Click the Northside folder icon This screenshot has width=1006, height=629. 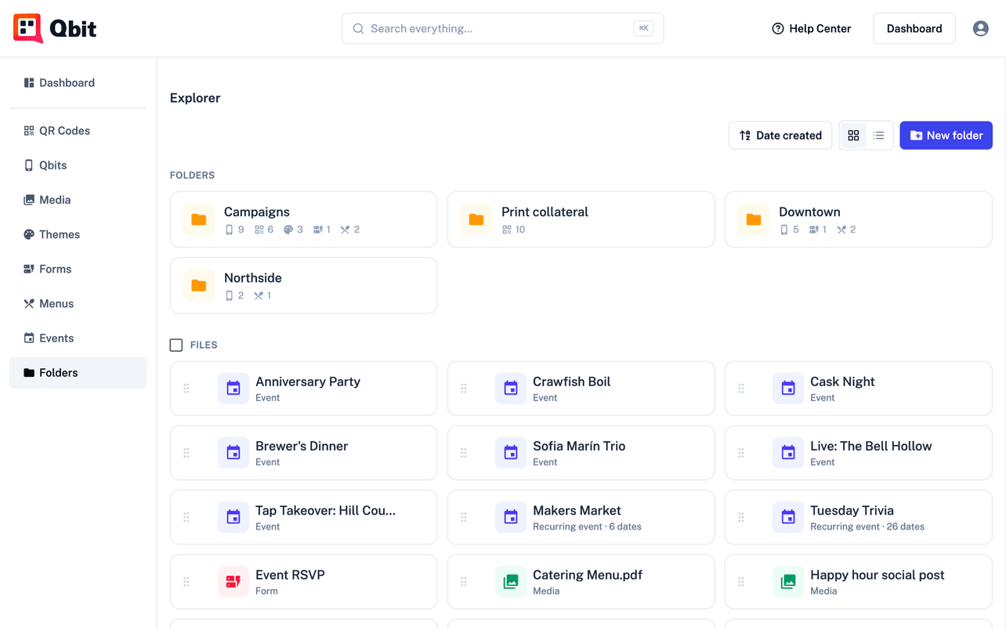coord(199,285)
